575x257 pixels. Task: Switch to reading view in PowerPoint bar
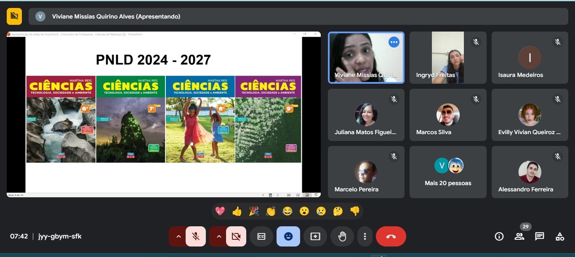pyautogui.click(x=307, y=195)
